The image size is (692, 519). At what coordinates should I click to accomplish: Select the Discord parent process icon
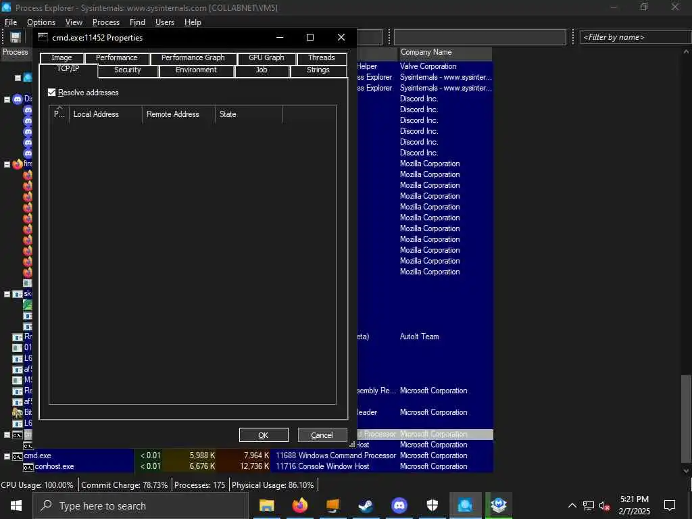tap(17, 99)
